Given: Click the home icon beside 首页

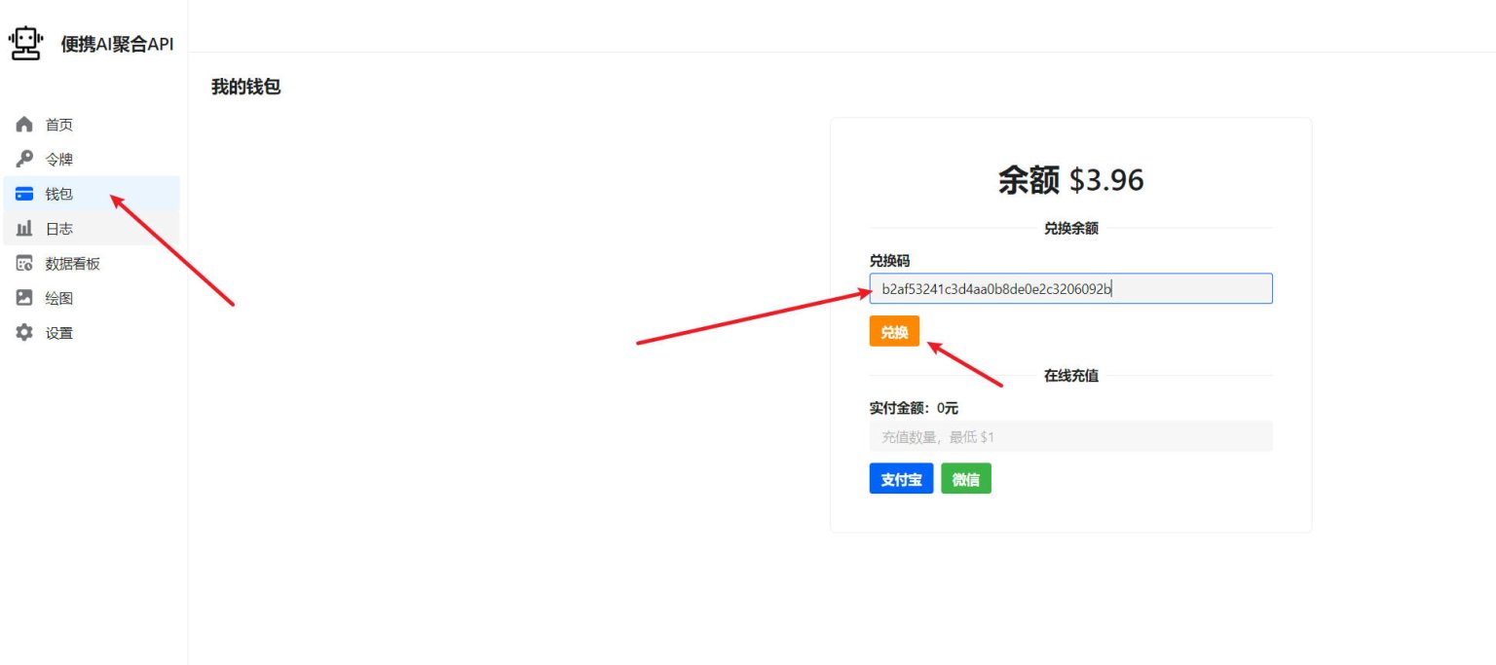Looking at the screenshot, I should (x=24, y=125).
